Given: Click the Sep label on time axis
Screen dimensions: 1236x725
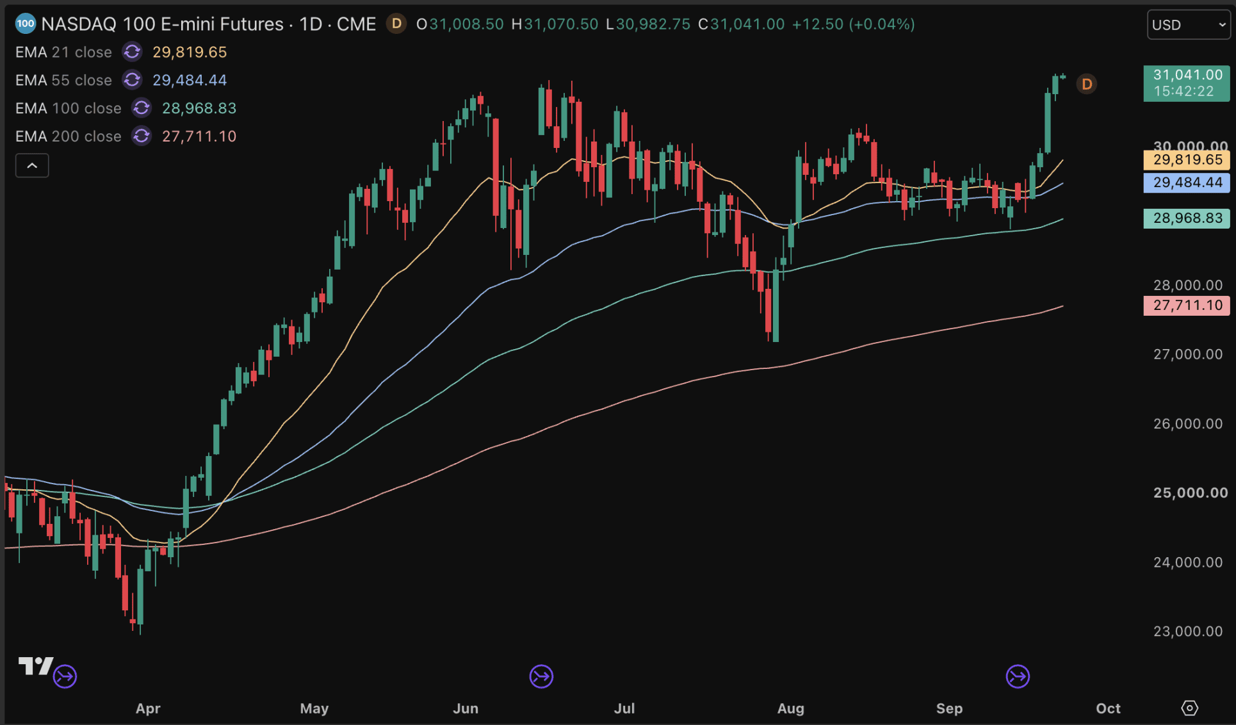Looking at the screenshot, I should click(x=949, y=708).
